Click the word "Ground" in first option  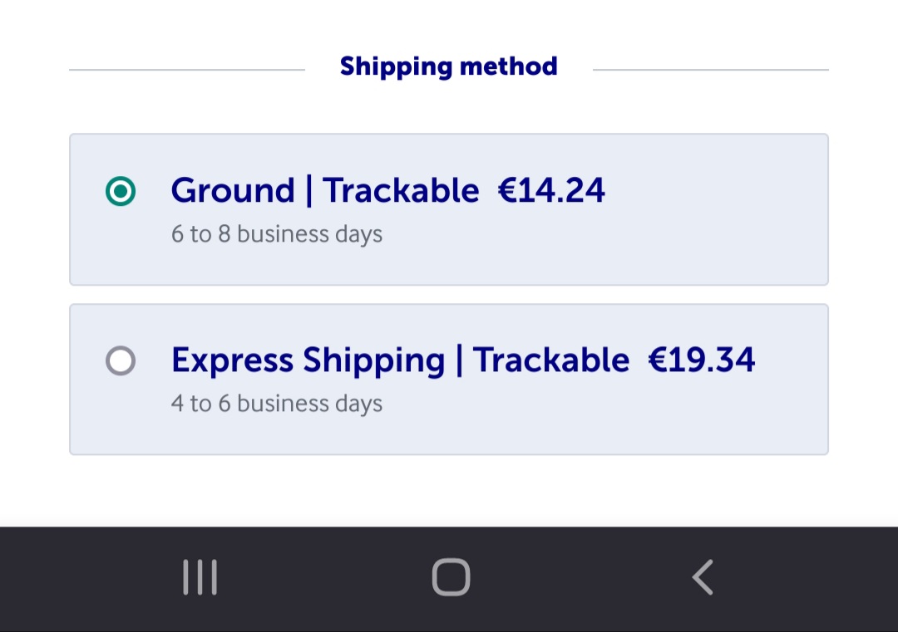(233, 191)
